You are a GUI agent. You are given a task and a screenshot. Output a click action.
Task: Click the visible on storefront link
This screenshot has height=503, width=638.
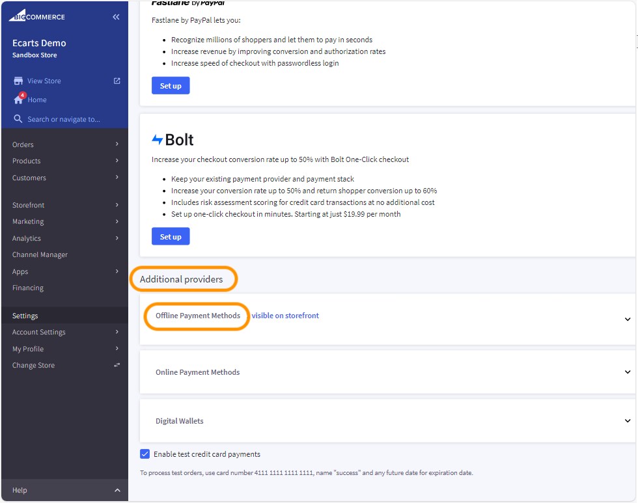tap(285, 316)
